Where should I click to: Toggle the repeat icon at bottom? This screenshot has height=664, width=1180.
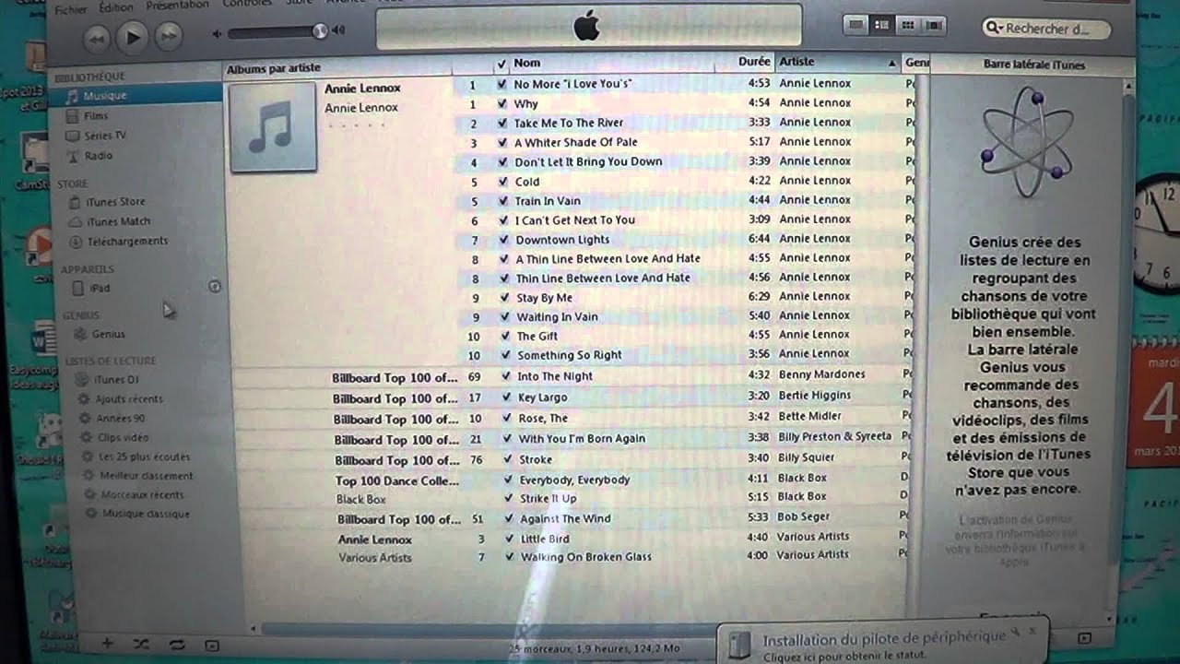[x=177, y=644]
